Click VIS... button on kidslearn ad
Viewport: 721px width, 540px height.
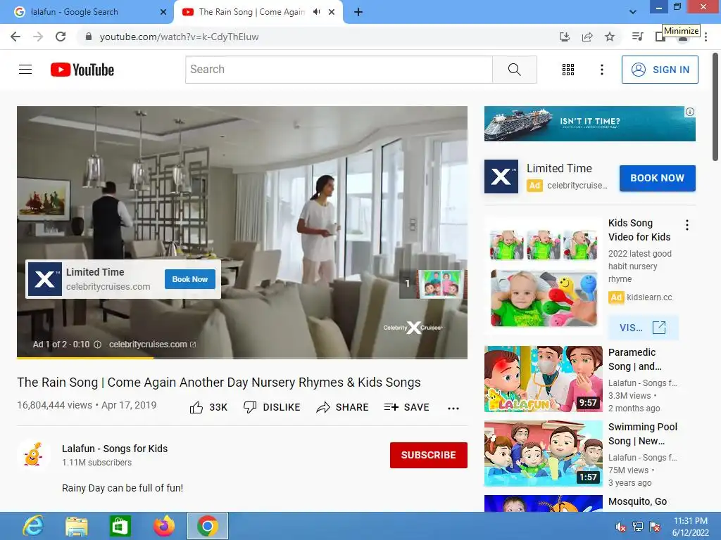click(x=643, y=328)
